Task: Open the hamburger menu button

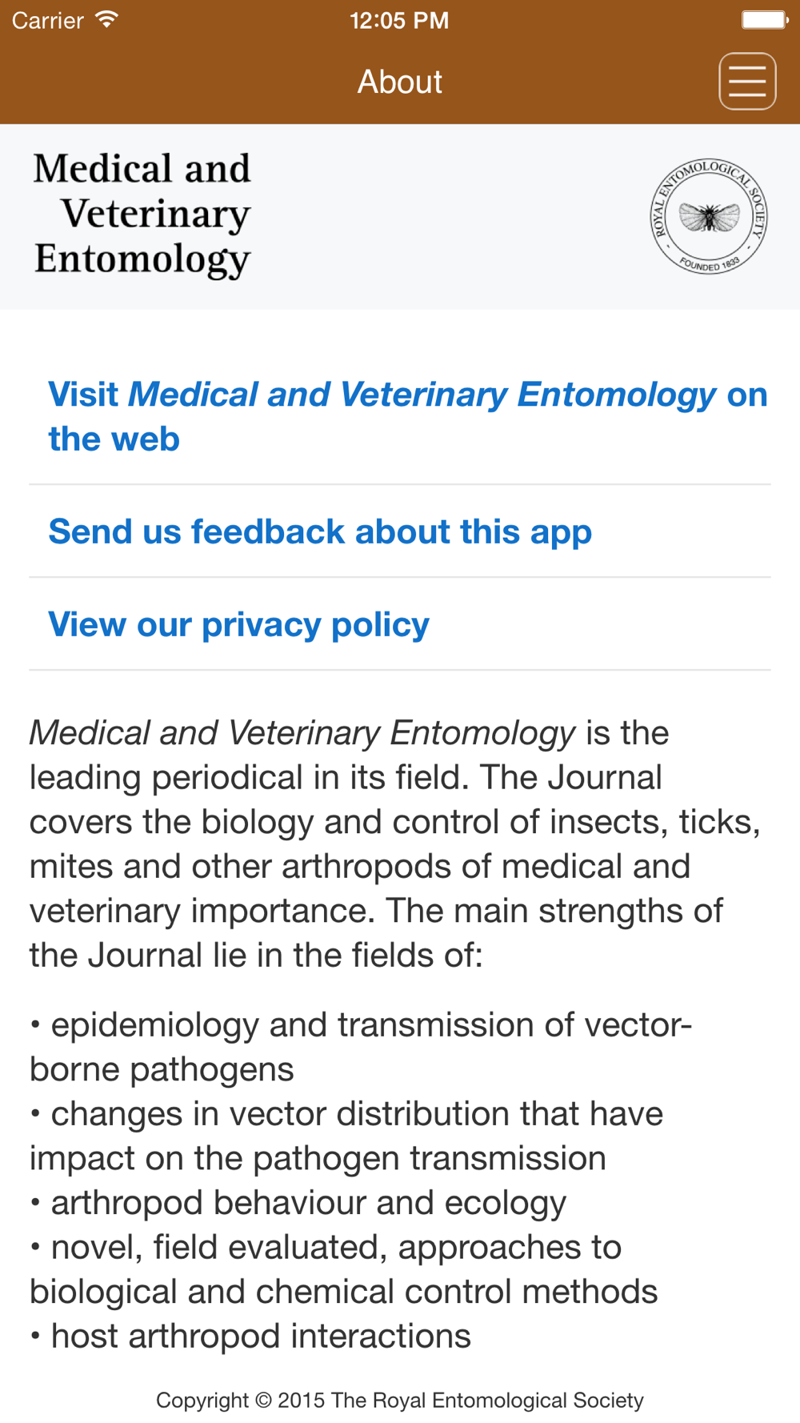Action: tap(747, 81)
